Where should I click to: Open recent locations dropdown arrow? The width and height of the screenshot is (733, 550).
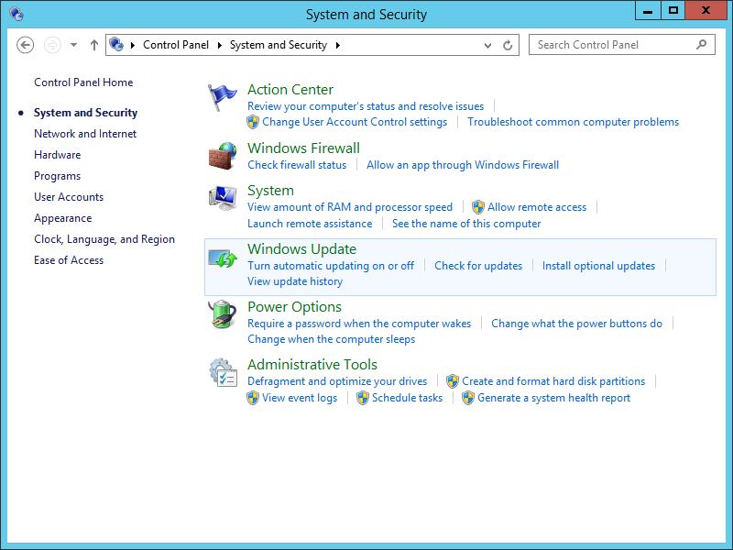click(x=73, y=45)
